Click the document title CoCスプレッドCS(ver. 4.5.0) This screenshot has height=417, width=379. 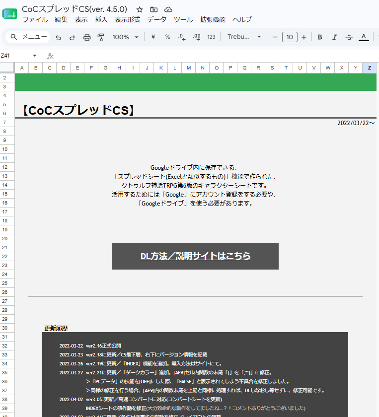pos(75,9)
